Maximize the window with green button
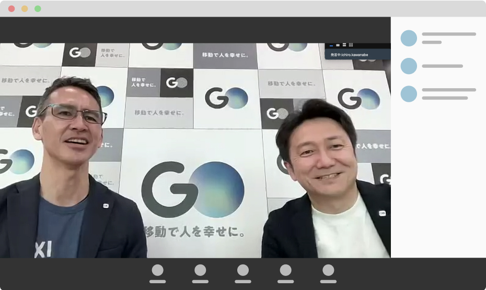 click(38, 9)
